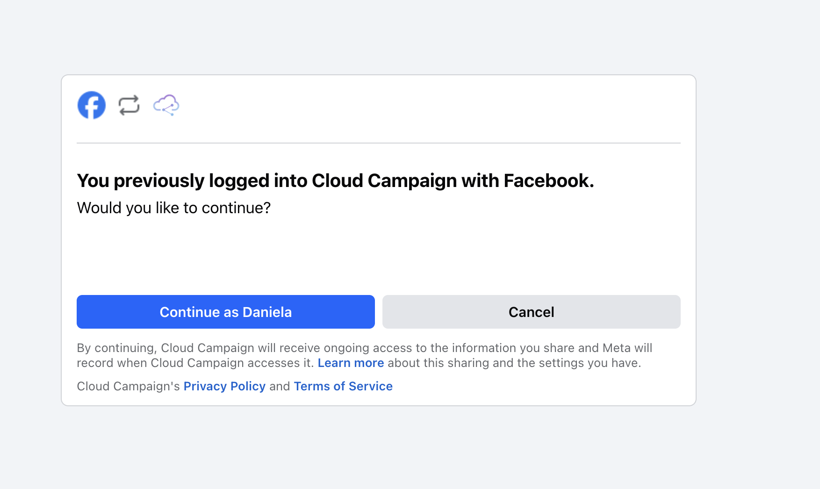Click the two-way sync arrows icon
Image resolution: width=820 pixels, height=489 pixels.
tap(129, 105)
